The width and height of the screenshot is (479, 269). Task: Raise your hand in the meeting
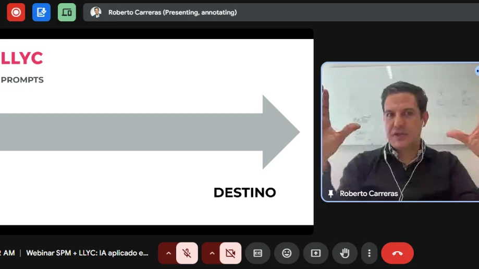[345, 253]
